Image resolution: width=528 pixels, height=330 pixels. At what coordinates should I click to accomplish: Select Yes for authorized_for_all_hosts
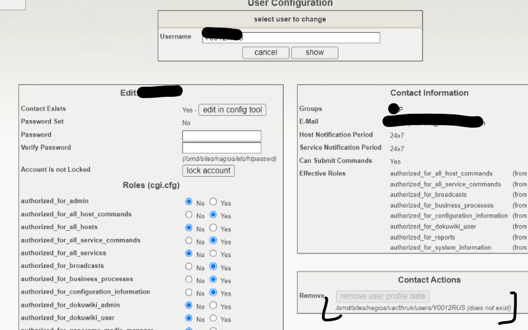213,228
